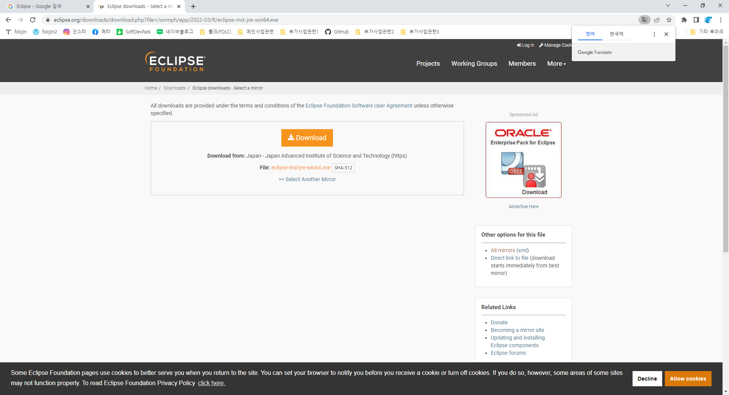Click Select Another Mirror

point(307,179)
